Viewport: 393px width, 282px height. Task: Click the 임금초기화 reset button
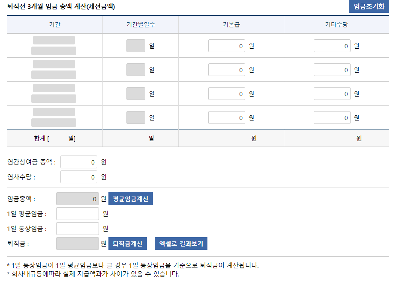click(369, 6)
